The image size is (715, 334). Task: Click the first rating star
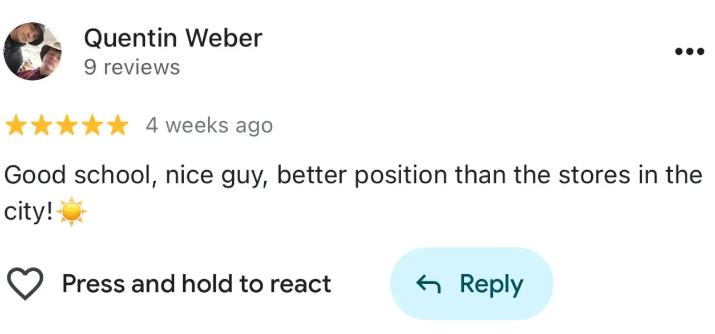[16, 126]
